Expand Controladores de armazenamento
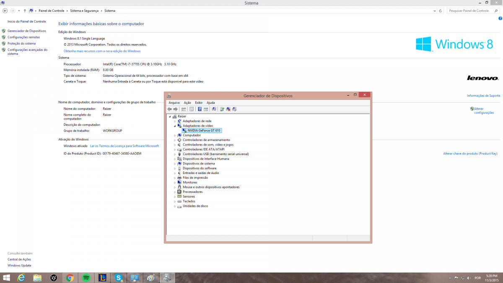 (175, 140)
